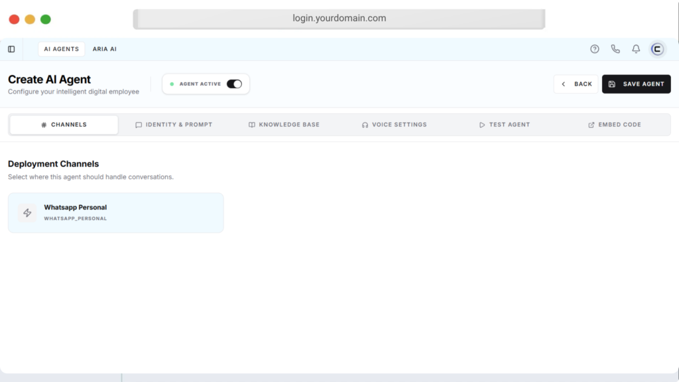
Task: Toggle the sidebar panel icon
Action: point(11,49)
